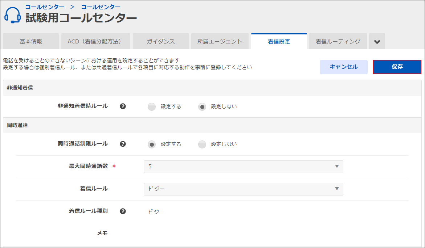Click the call center headset icon
The image size is (425, 248).
coord(12,15)
